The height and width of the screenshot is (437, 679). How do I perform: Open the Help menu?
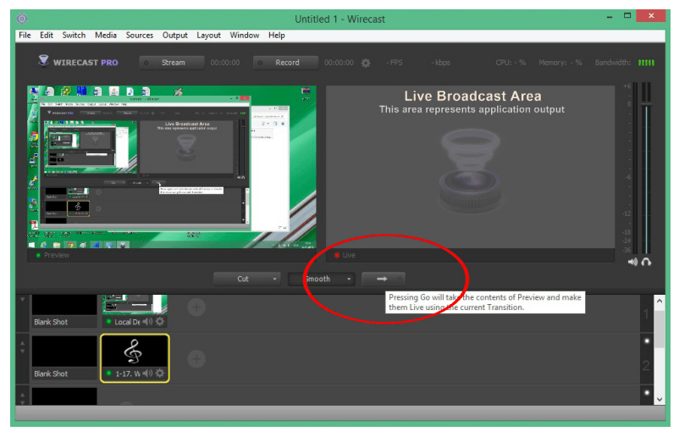click(276, 35)
